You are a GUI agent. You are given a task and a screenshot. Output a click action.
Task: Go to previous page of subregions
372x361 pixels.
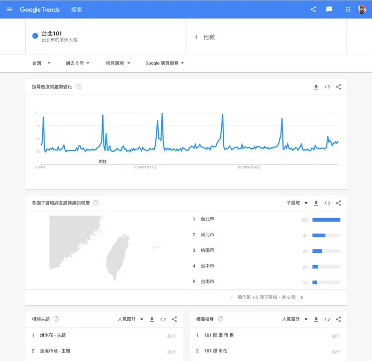coord(231,297)
